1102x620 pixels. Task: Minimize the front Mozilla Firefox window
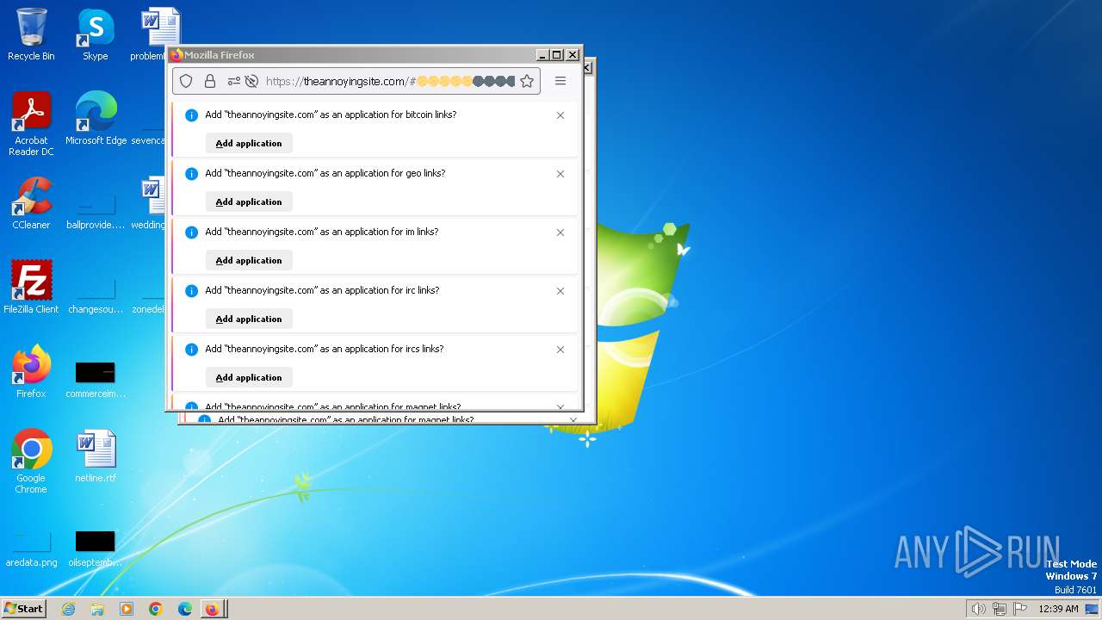[542, 55]
